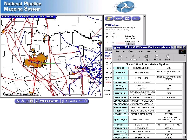This screenshot has height=140, width=187.
Task: Click the circular refresh arrow on map toolbar
Action: [68, 101]
